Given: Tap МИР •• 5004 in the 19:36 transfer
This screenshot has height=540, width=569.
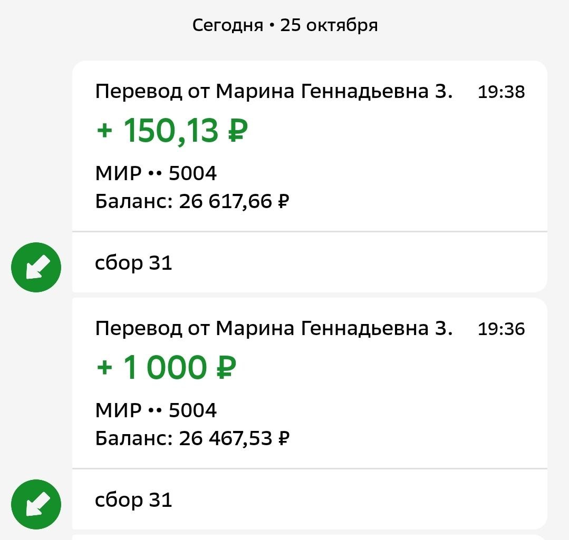Looking at the screenshot, I should click(156, 410).
